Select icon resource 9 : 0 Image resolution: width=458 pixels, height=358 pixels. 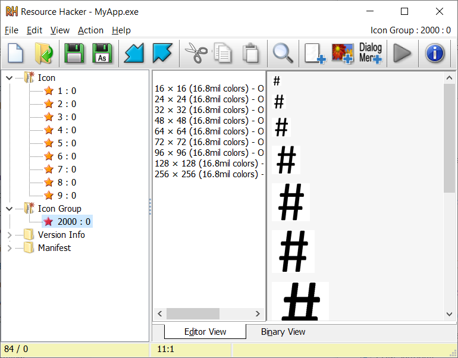click(60, 195)
